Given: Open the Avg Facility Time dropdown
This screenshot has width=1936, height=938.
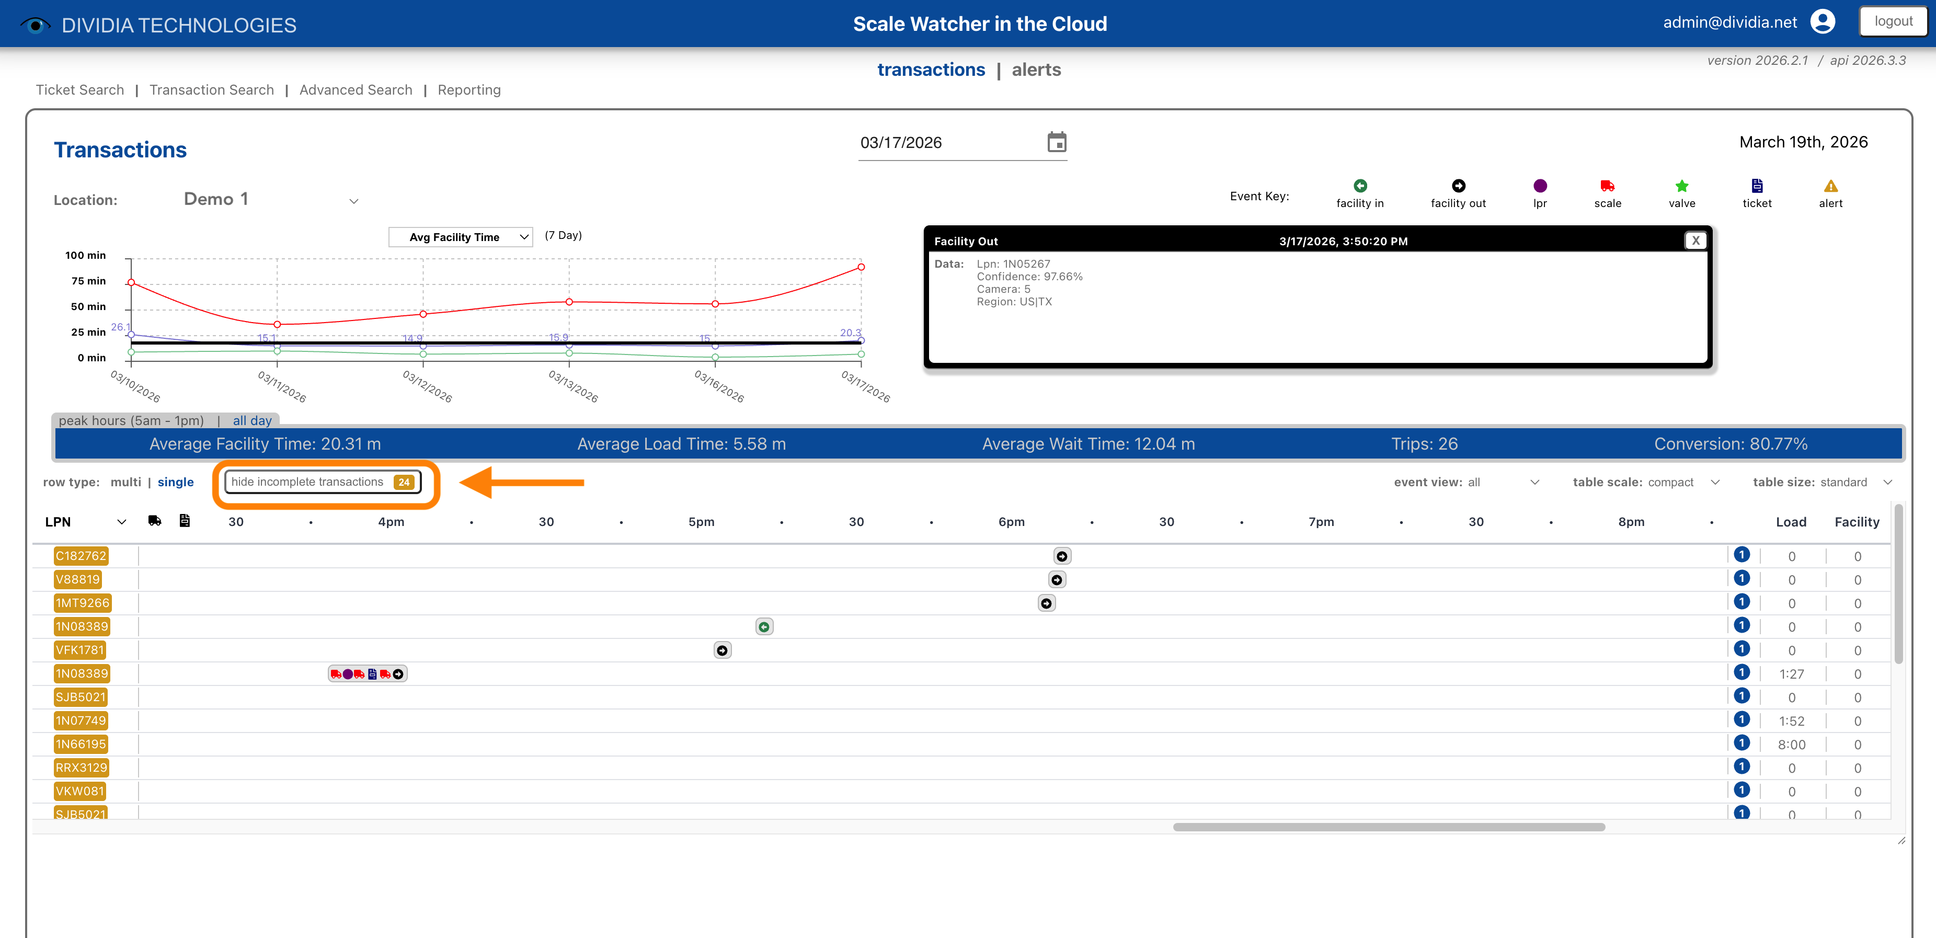Looking at the screenshot, I should pyautogui.click(x=460, y=237).
